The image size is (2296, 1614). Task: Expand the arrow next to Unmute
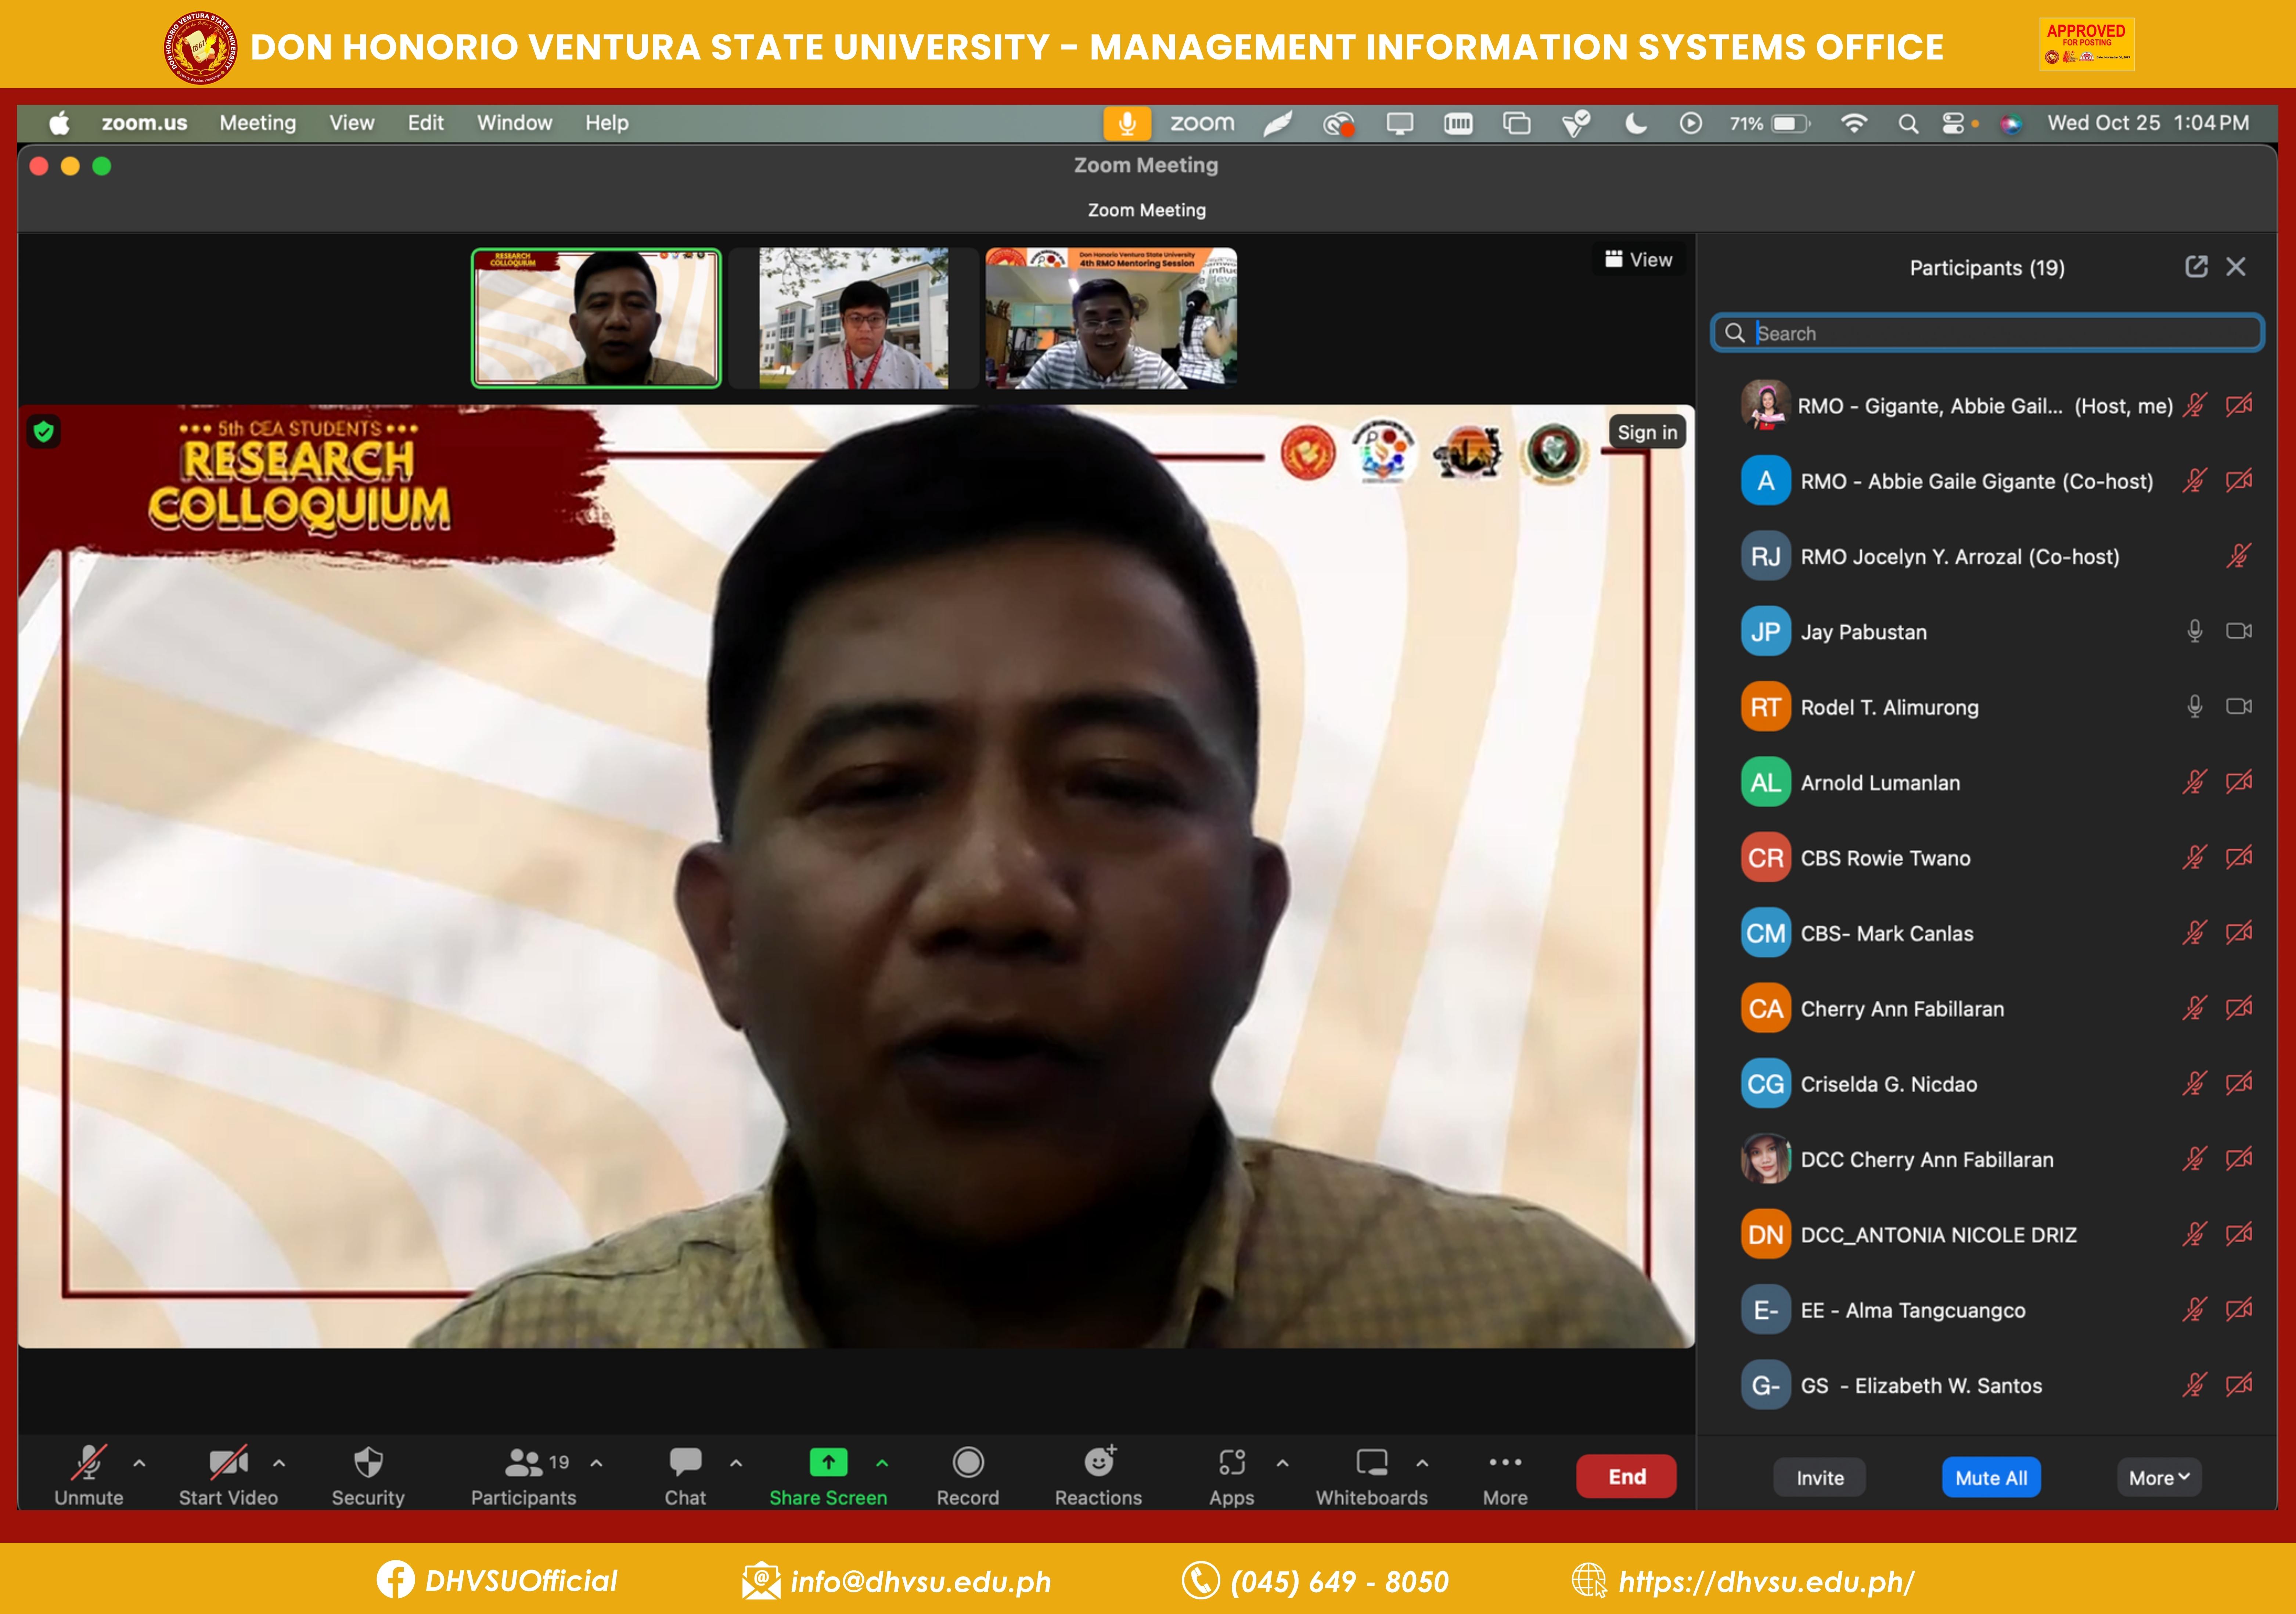(x=139, y=1463)
